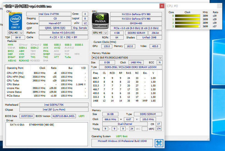Click the Intel Z87 (Lynx Point) chipset field
Screen dimensions: 225x151
(54, 110)
